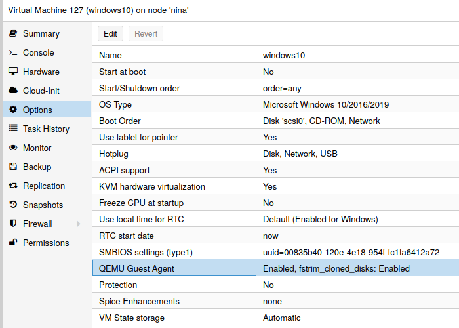Select the QEMU Guest Agent row
This screenshot has width=459, height=328.
275,268
